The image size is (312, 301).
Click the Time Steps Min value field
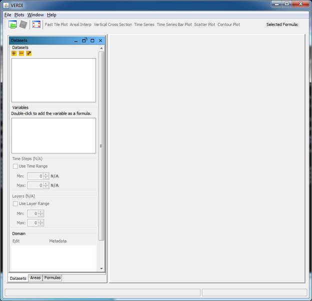(x=35, y=176)
